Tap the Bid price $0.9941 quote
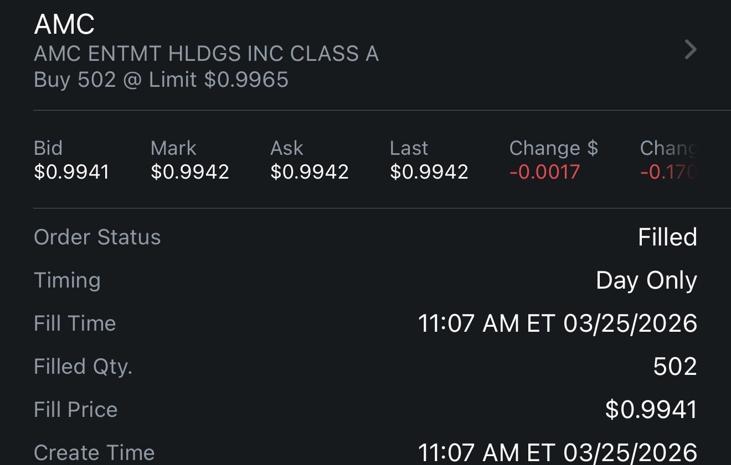This screenshot has height=465, width=731. point(71,172)
